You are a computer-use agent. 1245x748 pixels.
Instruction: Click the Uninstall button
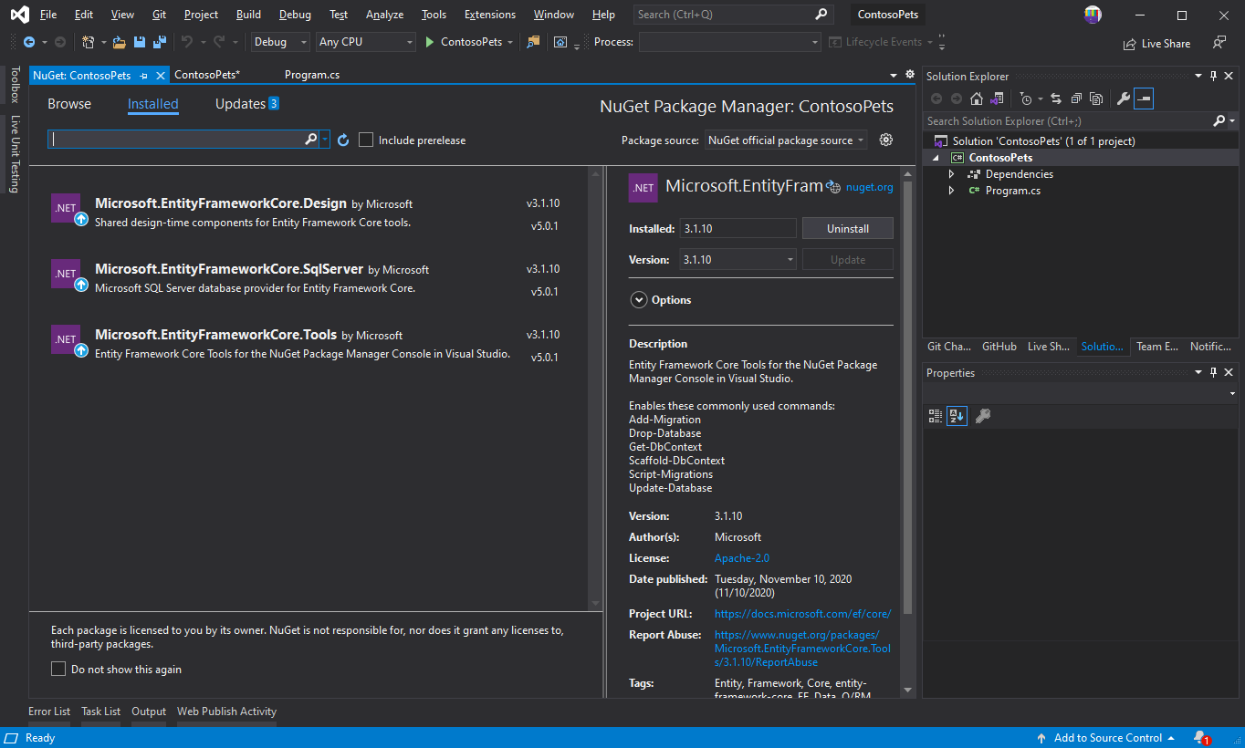point(848,229)
